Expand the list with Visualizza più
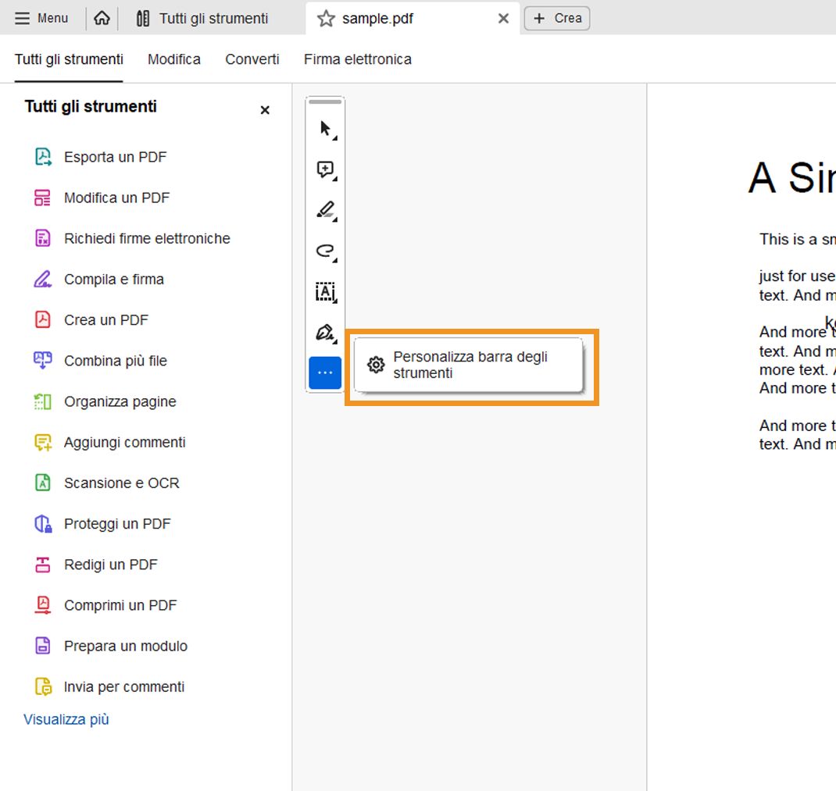Image resolution: width=836 pixels, height=791 pixels. [x=66, y=720]
